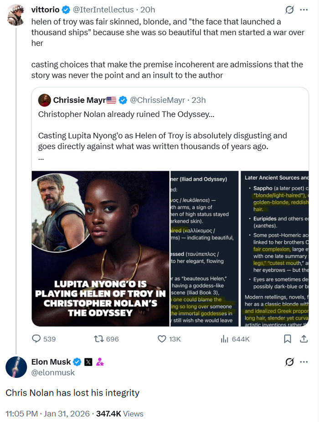Share vittorio's post via share icon
Screen dimensions: 319x422
coord(304,339)
